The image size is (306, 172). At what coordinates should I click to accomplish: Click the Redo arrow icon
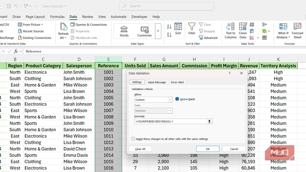point(26,6)
